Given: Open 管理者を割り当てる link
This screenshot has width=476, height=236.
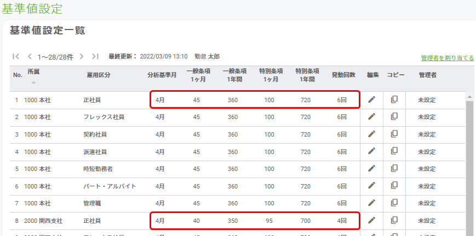Looking at the screenshot, I should [448, 58].
